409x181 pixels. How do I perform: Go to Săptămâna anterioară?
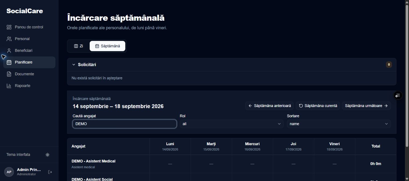coord(270,106)
